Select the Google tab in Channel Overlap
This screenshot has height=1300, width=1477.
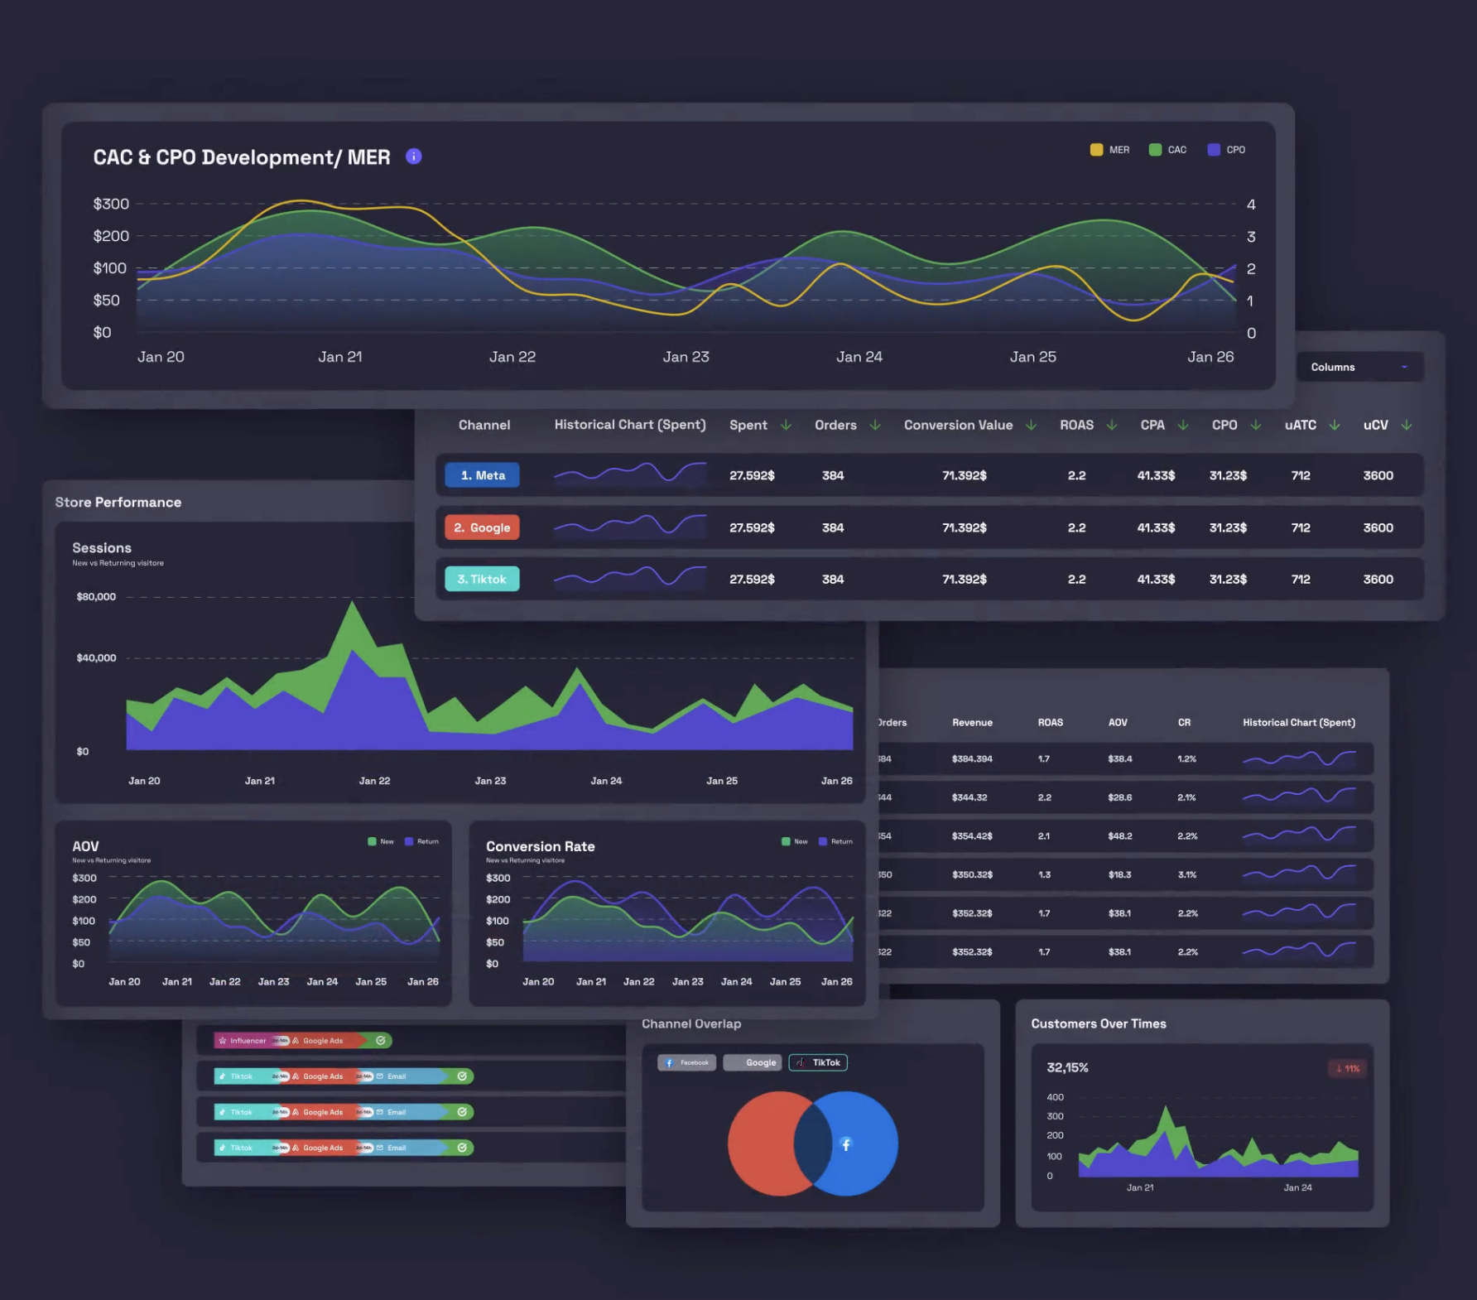click(x=753, y=1062)
